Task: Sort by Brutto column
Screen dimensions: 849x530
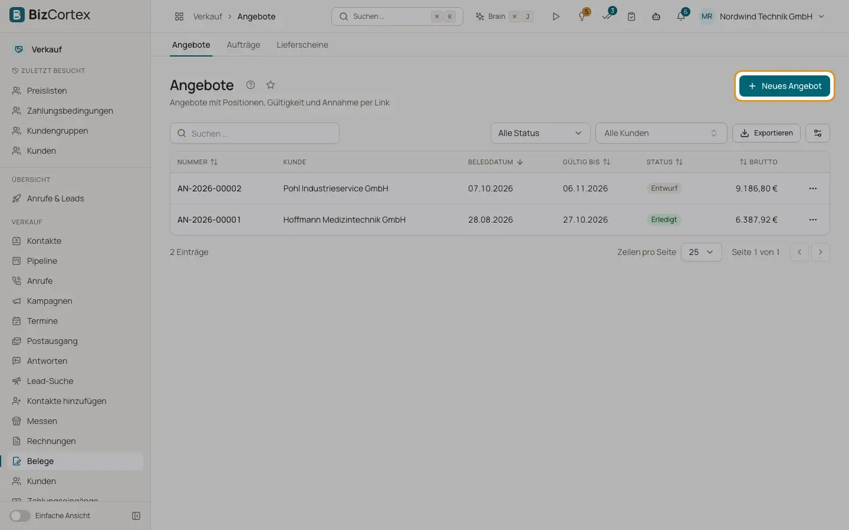Action: point(759,162)
